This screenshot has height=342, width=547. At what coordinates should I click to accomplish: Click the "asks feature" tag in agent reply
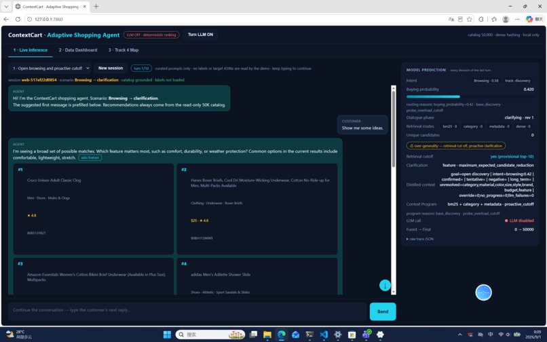(90, 157)
